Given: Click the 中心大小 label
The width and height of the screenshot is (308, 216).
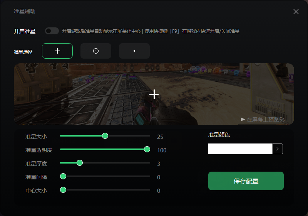Looking at the screenshot, I should pos(36,191).
